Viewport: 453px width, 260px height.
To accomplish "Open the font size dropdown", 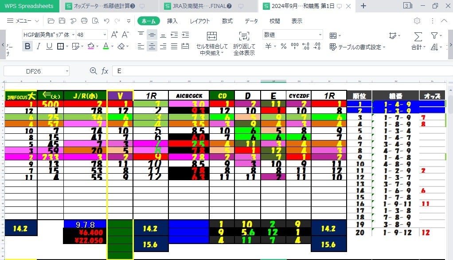I will 105,35.
